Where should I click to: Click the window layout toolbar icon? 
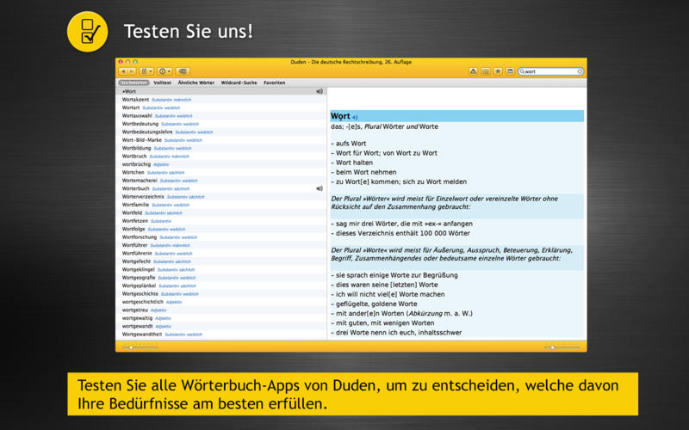click(510, 71)
